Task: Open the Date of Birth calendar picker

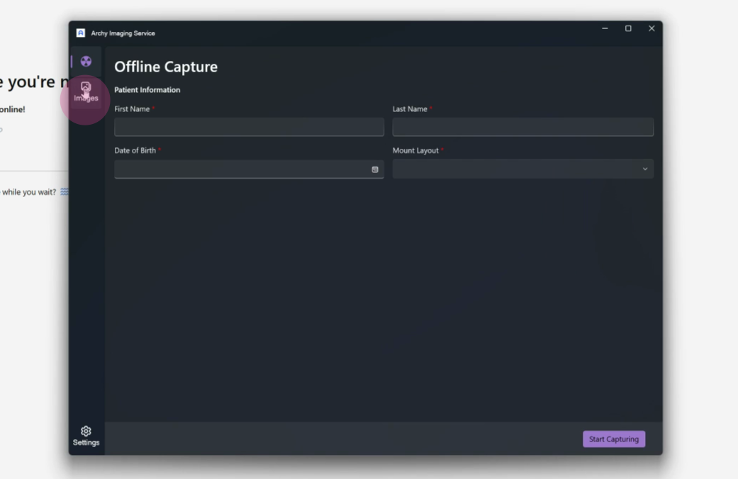Action: click(x=374, y=169)
